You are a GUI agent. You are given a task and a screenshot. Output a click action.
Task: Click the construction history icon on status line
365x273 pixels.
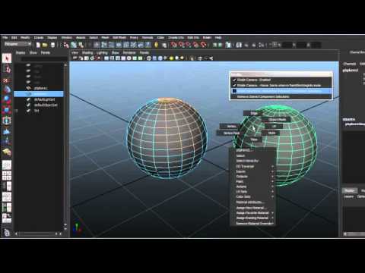click(228, 45)
